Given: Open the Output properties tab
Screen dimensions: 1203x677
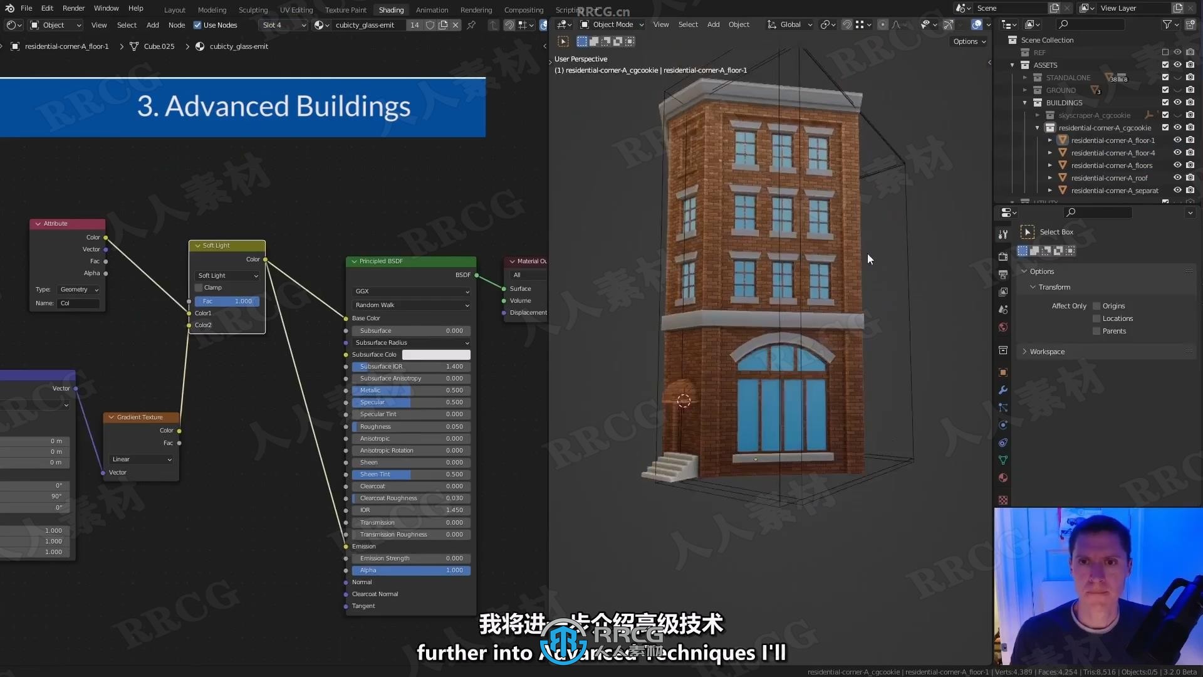Looking at the screenshot, I should 1003,275.
